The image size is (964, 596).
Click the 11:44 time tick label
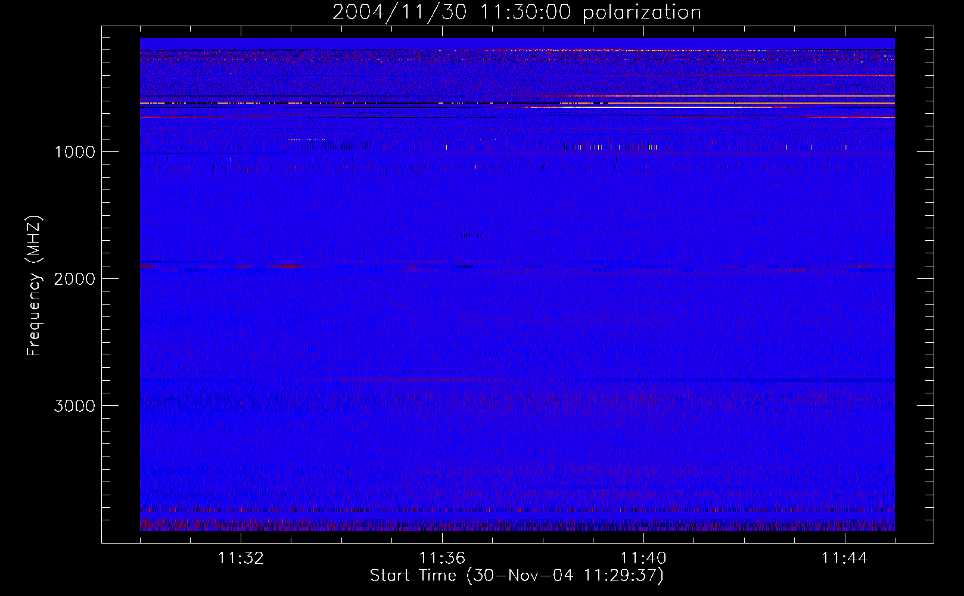[x=845, y=558]
